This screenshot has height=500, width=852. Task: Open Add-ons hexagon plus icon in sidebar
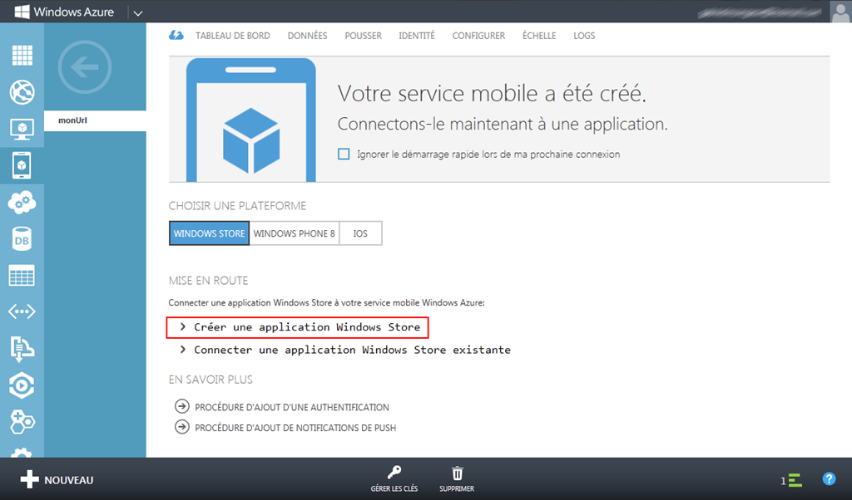point(22,422)
